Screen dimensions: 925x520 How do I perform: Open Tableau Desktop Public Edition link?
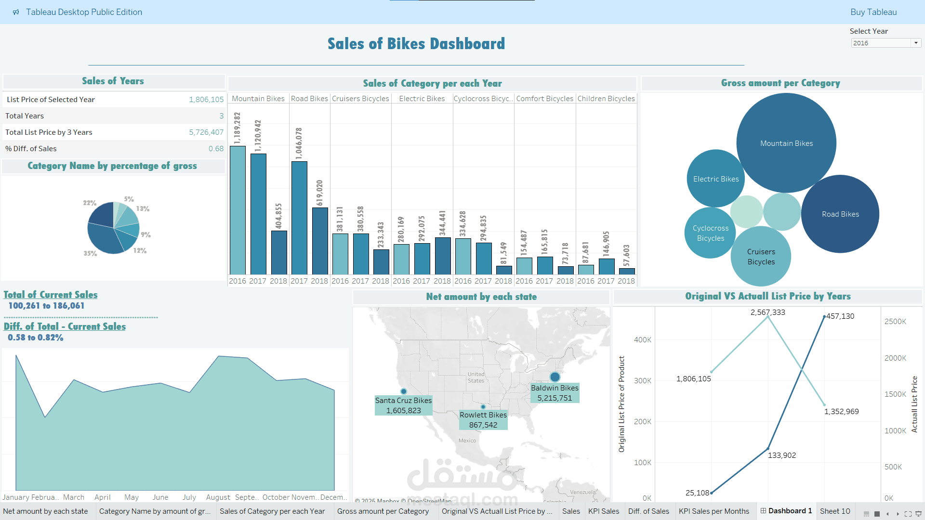pos(84,12)
